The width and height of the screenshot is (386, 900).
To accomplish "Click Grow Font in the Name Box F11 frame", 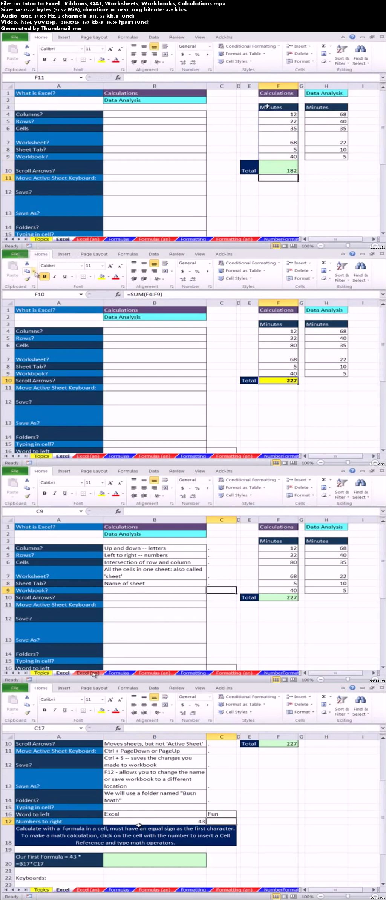I will 110,49.
